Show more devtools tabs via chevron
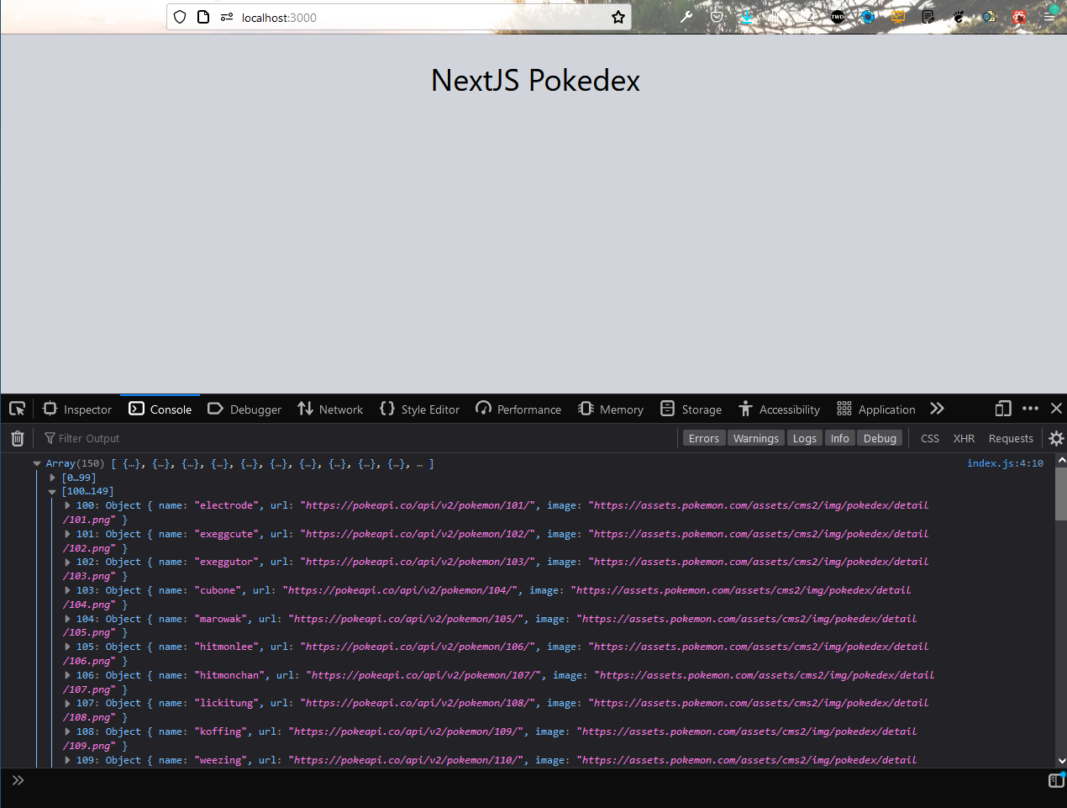Viewport: 1067px width, 808px height. (937, 409)
